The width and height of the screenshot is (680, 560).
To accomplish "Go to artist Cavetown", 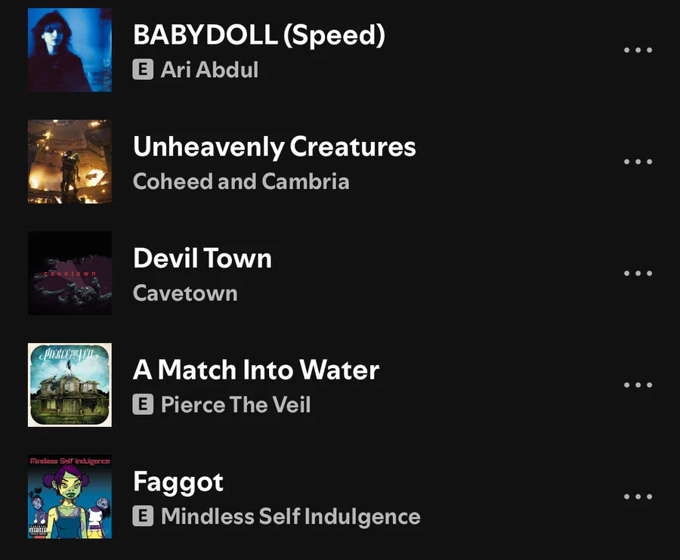I will tap(185, 293).
